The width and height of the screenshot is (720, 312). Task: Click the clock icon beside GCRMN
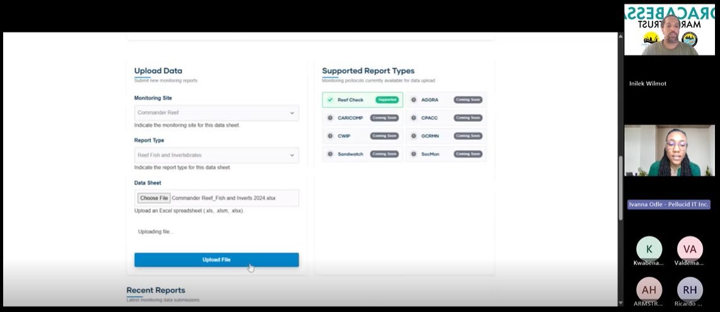413,136
